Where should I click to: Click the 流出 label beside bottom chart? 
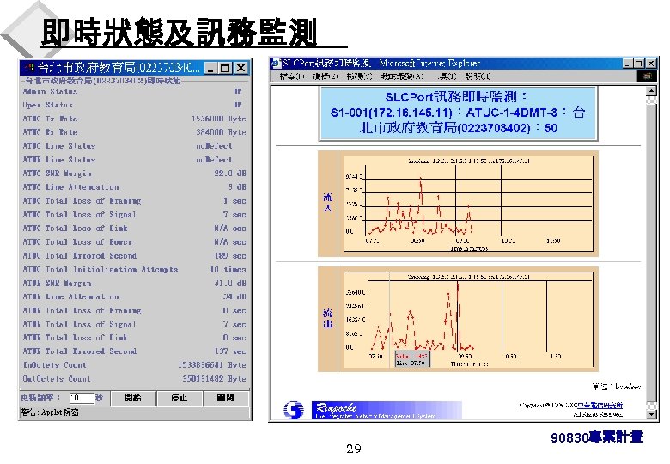[x=328, y=318]
